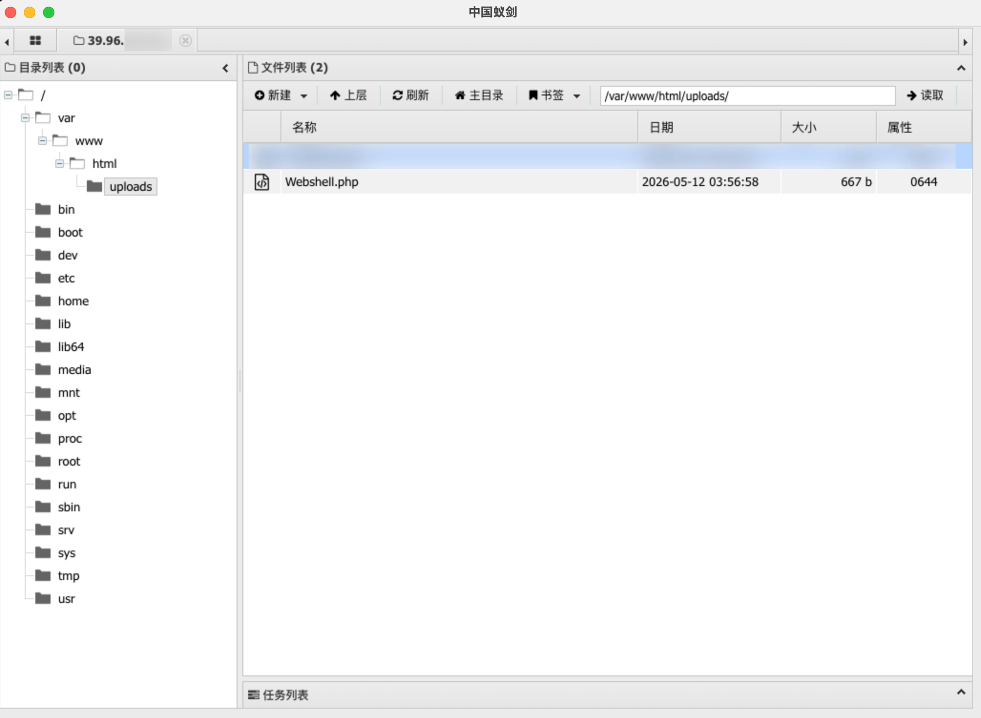The width and height of the screenshot is (981, 718).
Task: Open the boot folder icon
Action: 43,232
